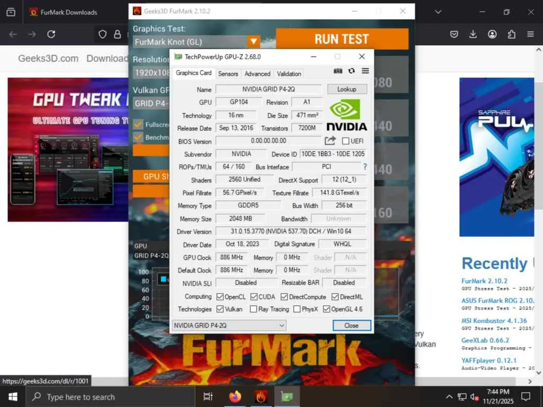Click Firefox View icon in tab bar

(11, 12)
